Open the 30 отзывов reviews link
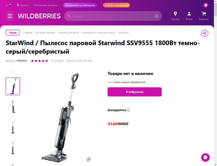Screen dimensions: 217x166 tap(57, 61)
